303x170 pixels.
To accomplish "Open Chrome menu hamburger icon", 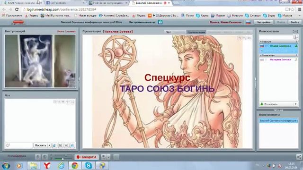I will tap(300, 9).
